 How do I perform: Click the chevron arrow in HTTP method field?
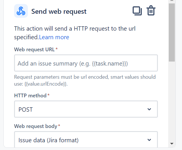pos(149,109)
